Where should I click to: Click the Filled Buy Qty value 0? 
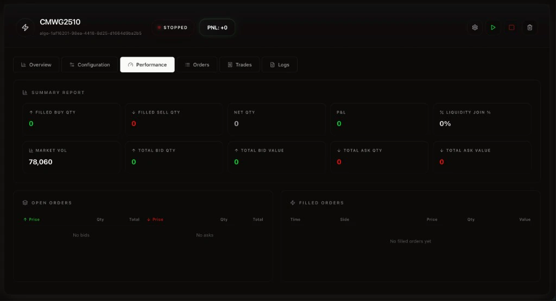coord(31,123)
